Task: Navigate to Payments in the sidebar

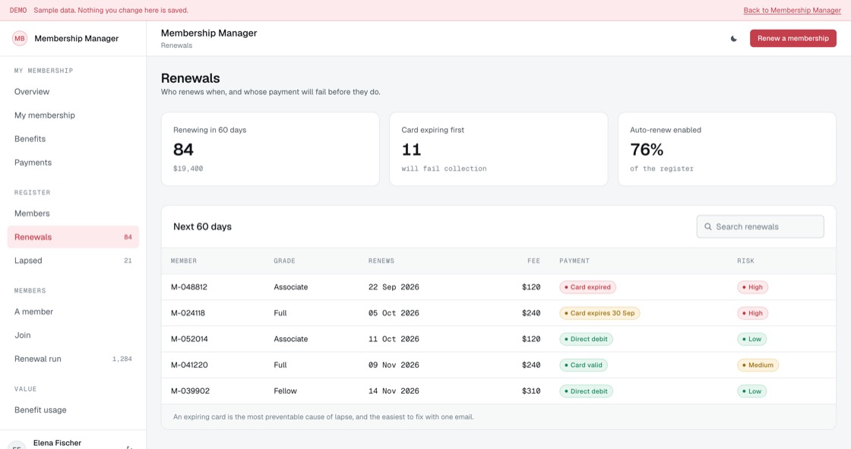Action: [x=73, y=163]
